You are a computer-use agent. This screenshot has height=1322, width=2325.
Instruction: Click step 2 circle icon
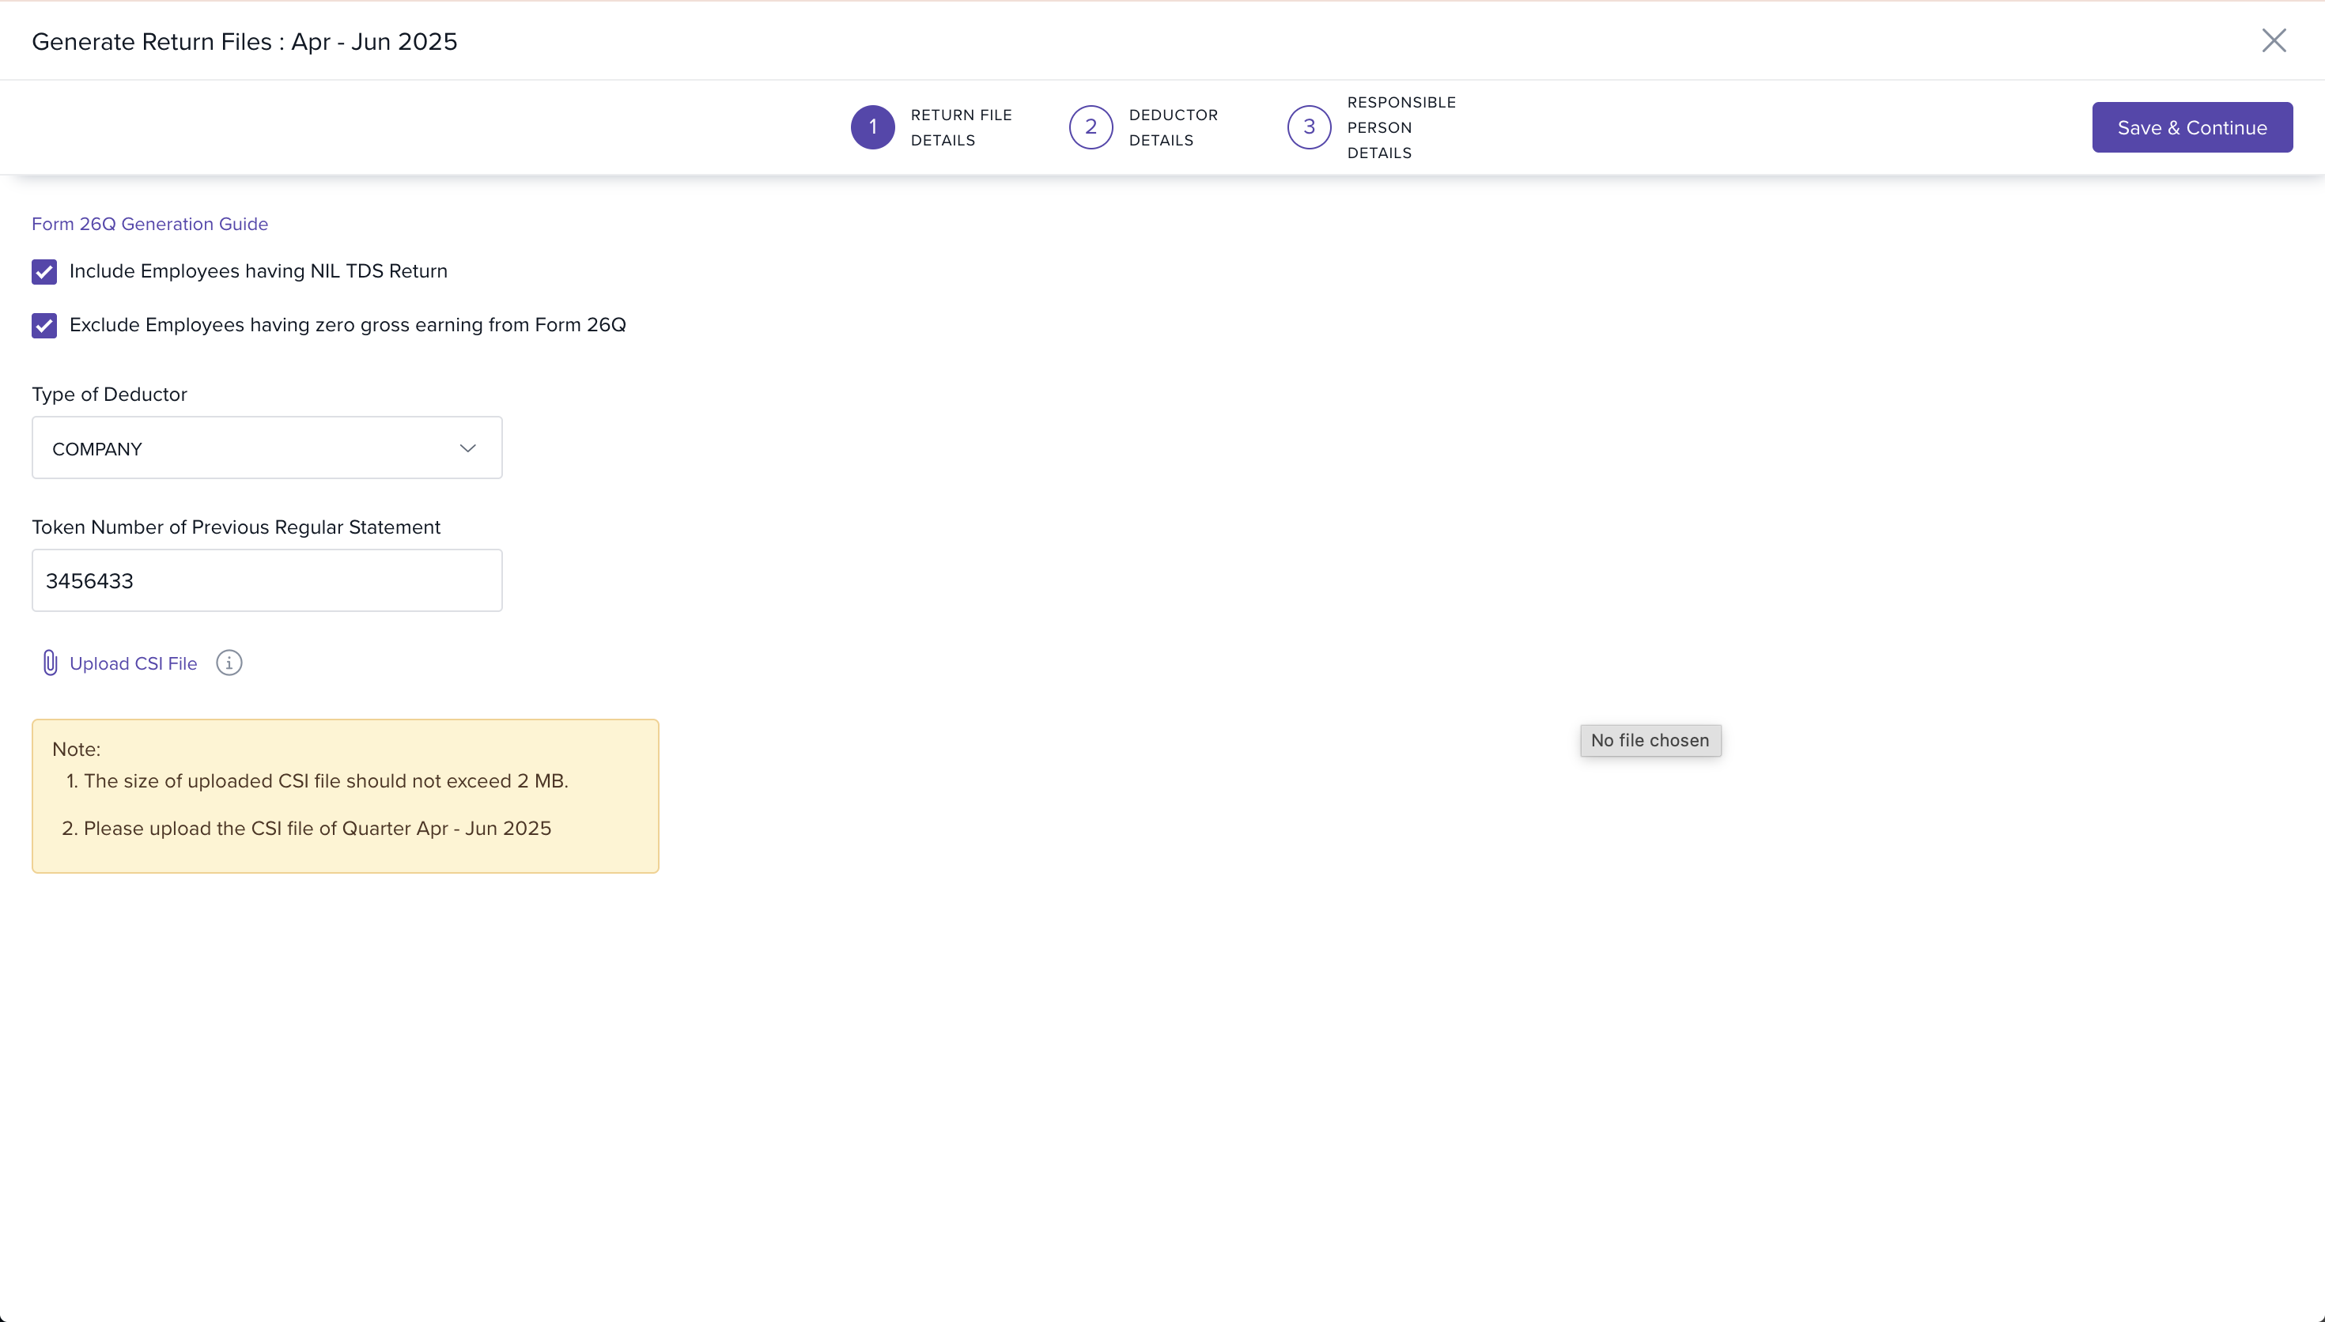1091,127
